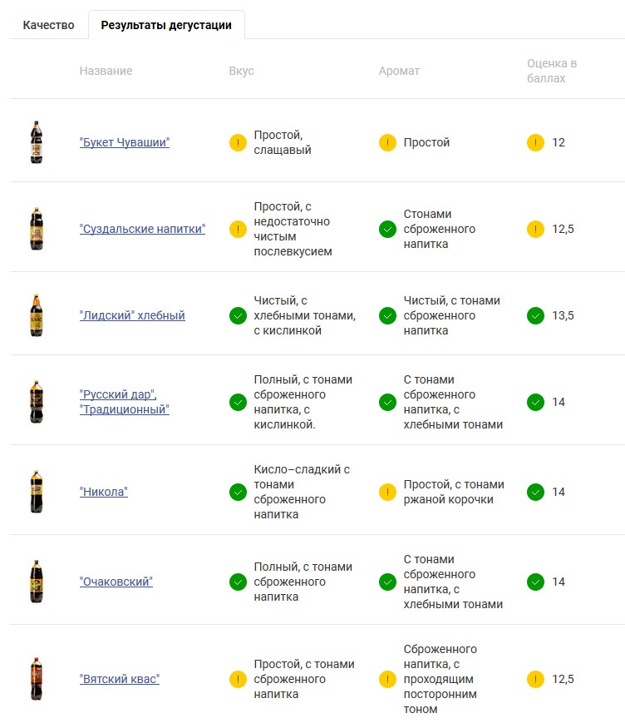The width and height of the screenshot is (625, 728).
Task: Click warning icon by Вятский квас score
Action: [x=535, y=679]
